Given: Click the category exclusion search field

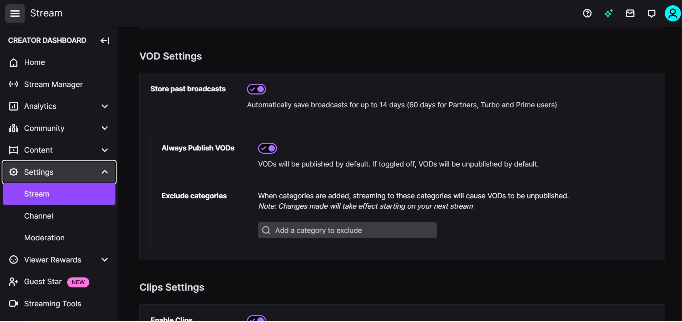Looking at the screenshot, I should (x=347, y=230).
